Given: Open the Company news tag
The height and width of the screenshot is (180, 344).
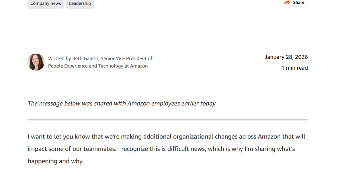Looking at the screenshot, I should (x=46, y=3).
